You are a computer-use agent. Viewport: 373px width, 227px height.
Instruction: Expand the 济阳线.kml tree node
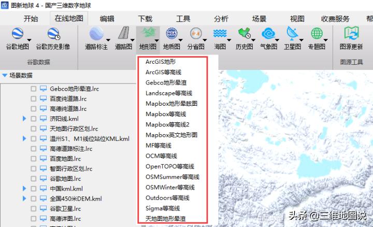24,119
